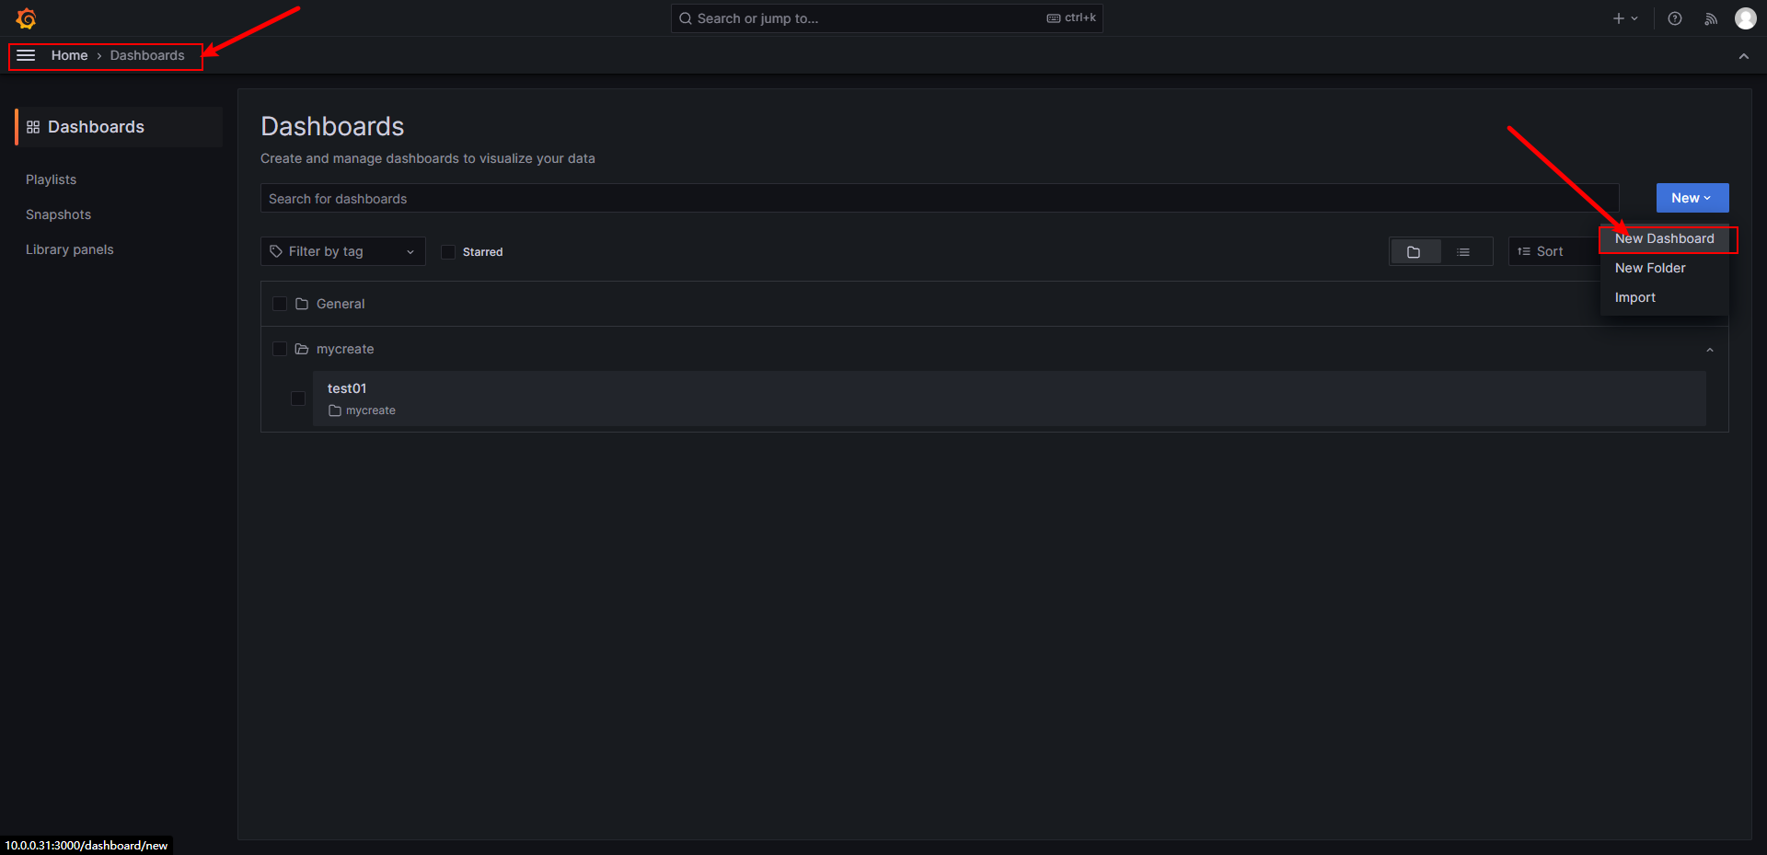Screen dimensions: 1767x855
Task: Click the tag icon in Filter by tag
Action: (x=275, y=251)
